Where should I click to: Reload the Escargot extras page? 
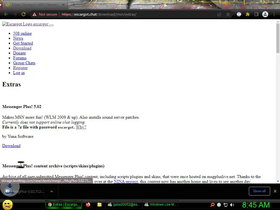[24, 14]
